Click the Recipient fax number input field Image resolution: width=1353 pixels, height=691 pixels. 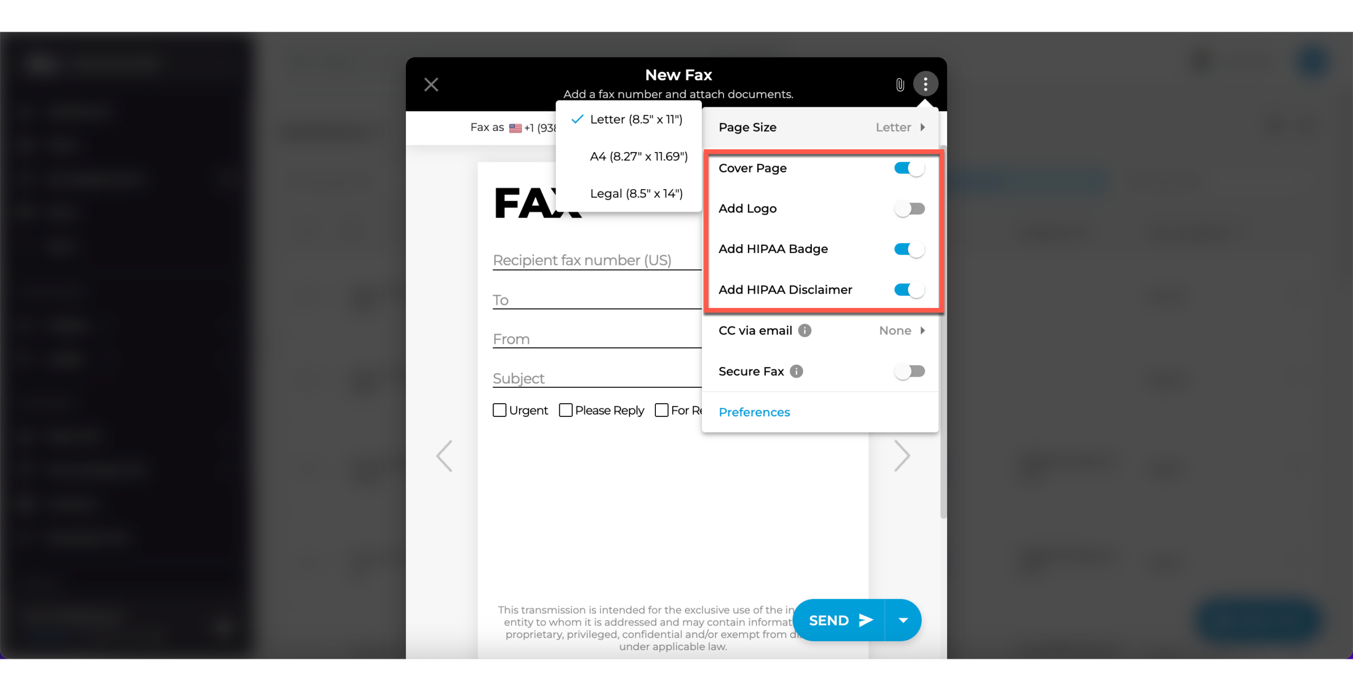(582, 259)
